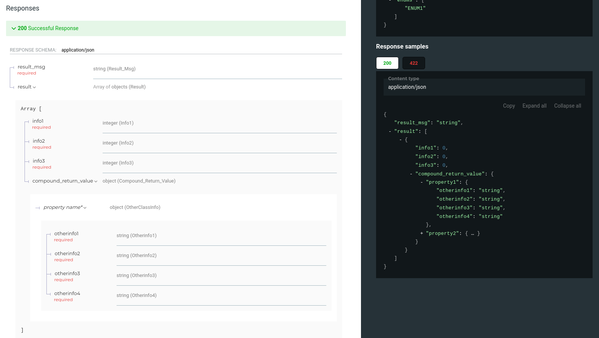Screen dimensions: 599x338
Task: Click the otherinfo2 field name
Action: 67,254
